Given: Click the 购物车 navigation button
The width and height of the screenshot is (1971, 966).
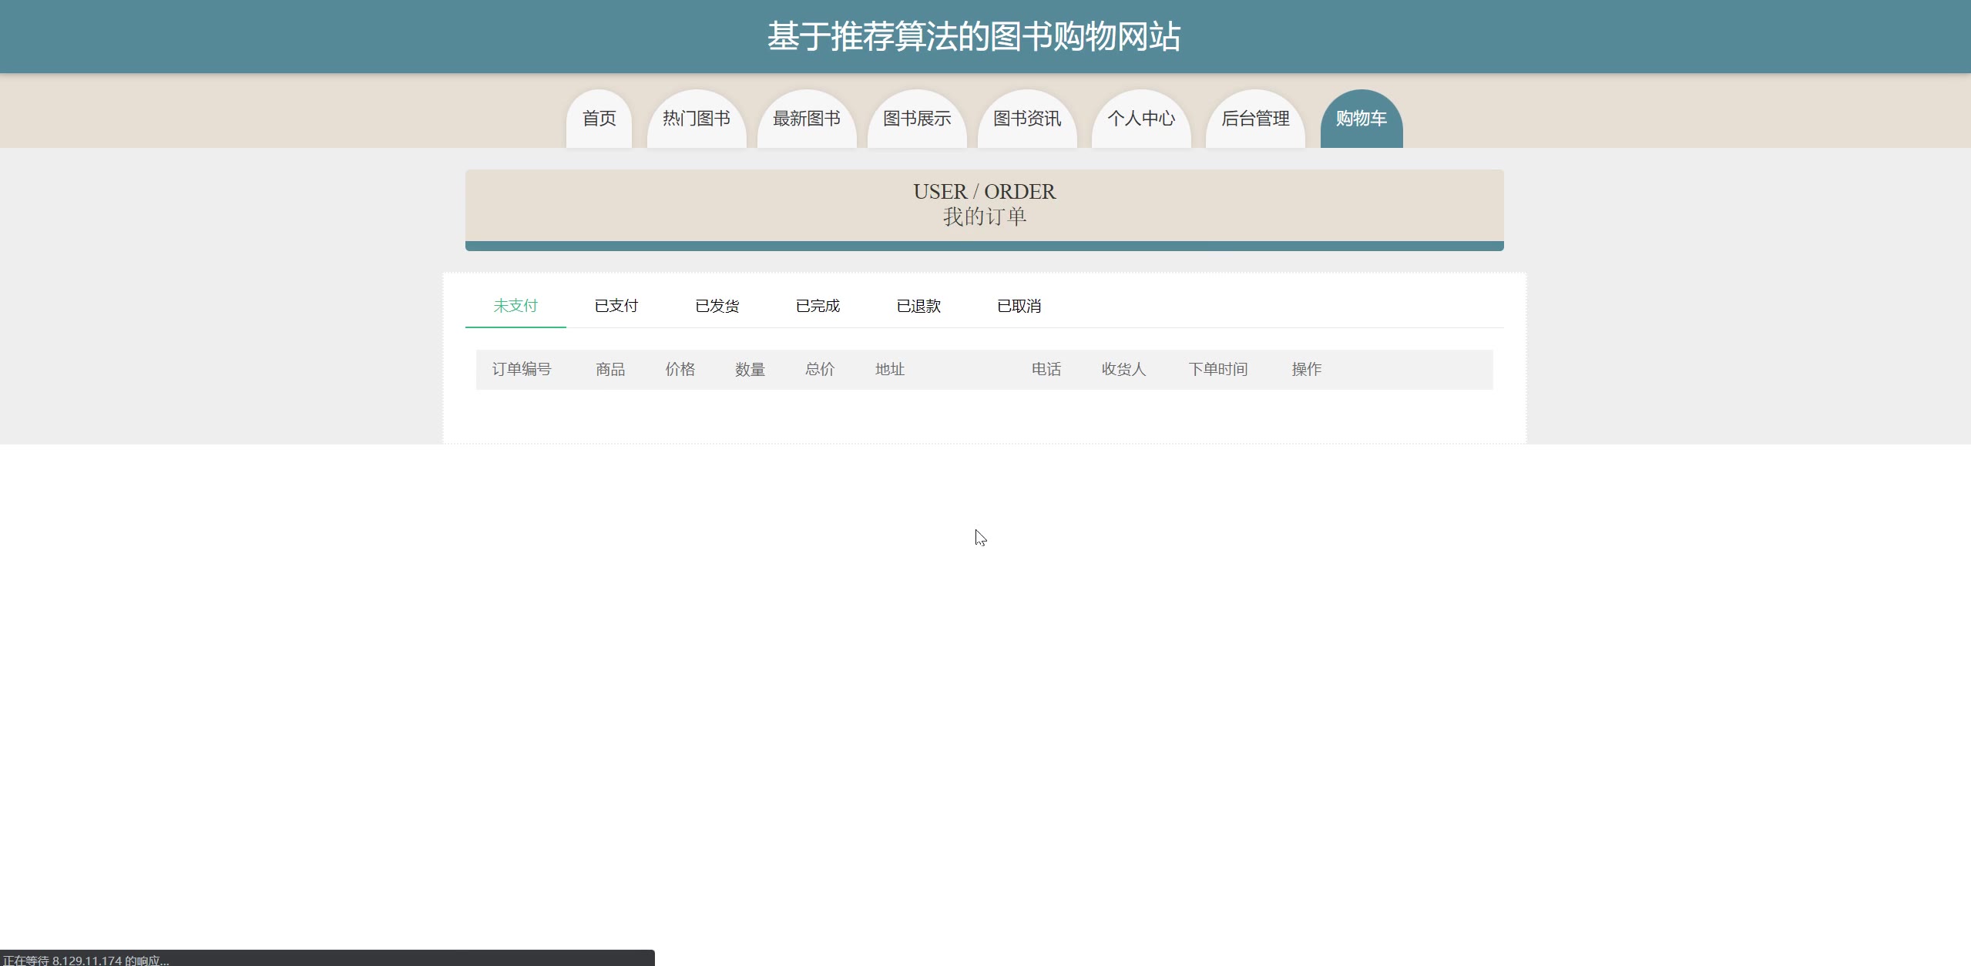Looking at the screenshot, I should coord(1361,119).
